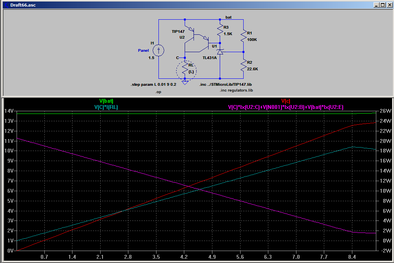Click the {L} parameter value of RL

[x=191, y=72]
